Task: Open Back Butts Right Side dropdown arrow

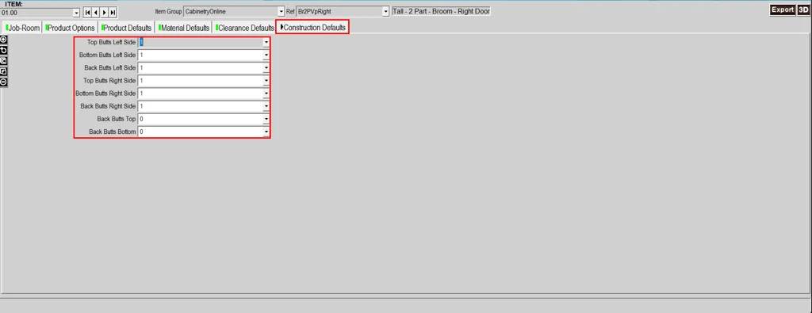Action: click(x=266, y=106)
